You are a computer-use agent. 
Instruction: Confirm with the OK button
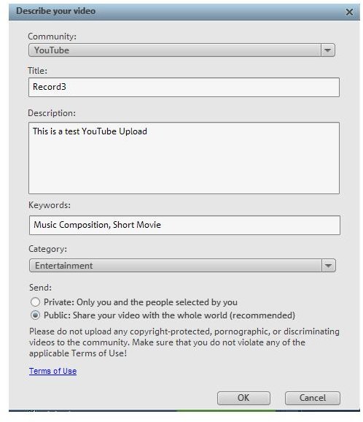[x=243, y=398]
